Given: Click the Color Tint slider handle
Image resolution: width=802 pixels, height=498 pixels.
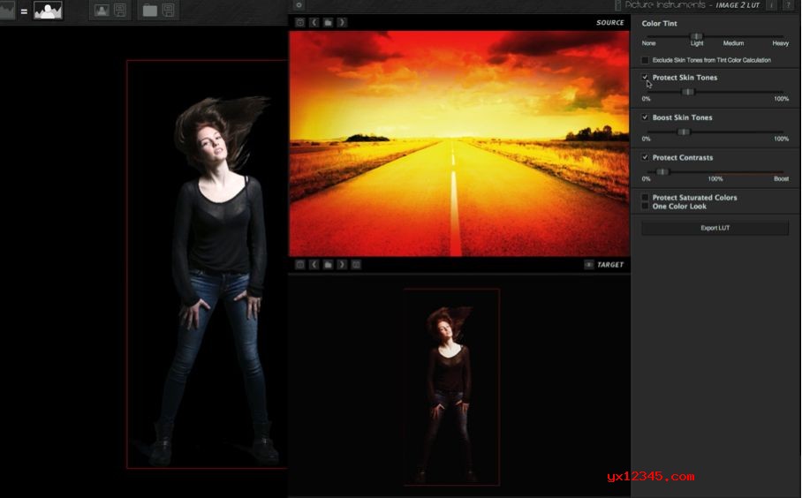Looking at the screenshot, I should pos(697,36).
